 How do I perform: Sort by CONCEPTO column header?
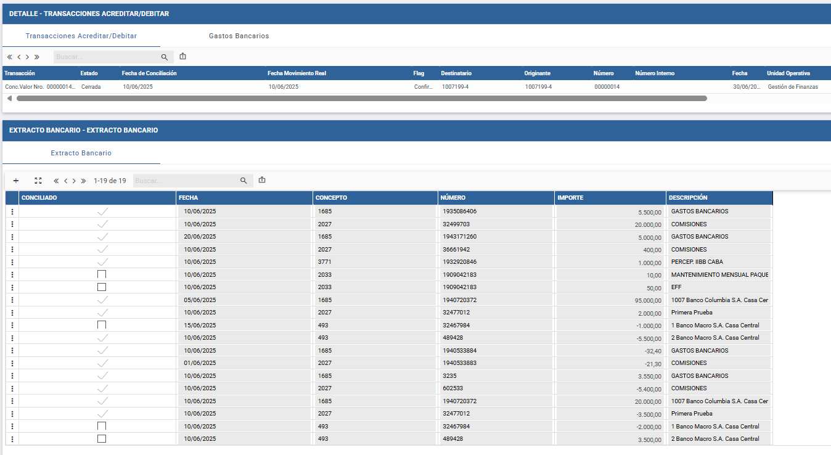[375, 198]
